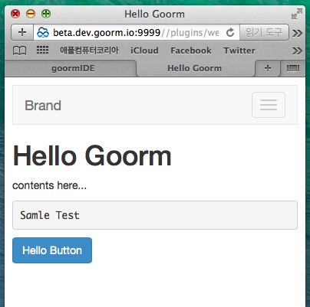Open the Facebook bookmark
This screenshot has width=310, height=307.
[191, 51]
